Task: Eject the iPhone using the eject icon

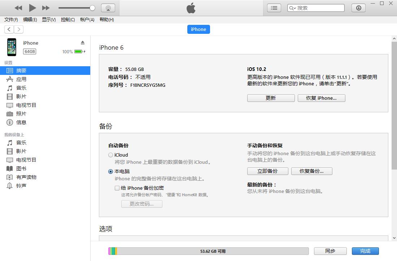Action: click(x=83, y=42)
